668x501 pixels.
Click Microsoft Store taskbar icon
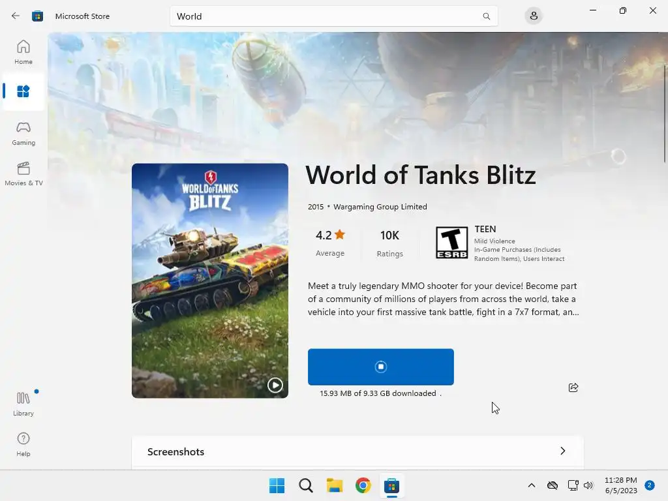(x=391, y=485)
